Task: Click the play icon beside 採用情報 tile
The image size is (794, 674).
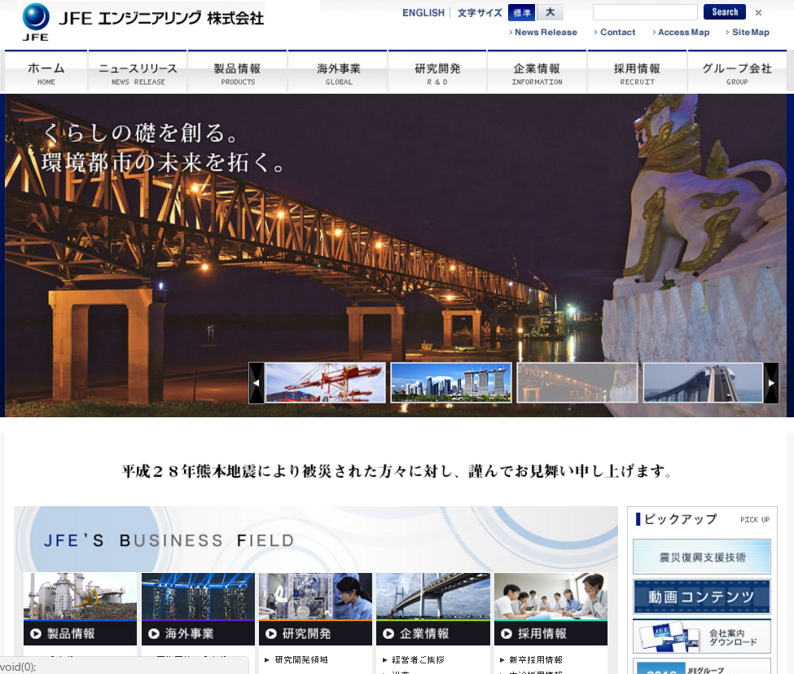Action: click(x=507, y=633)
